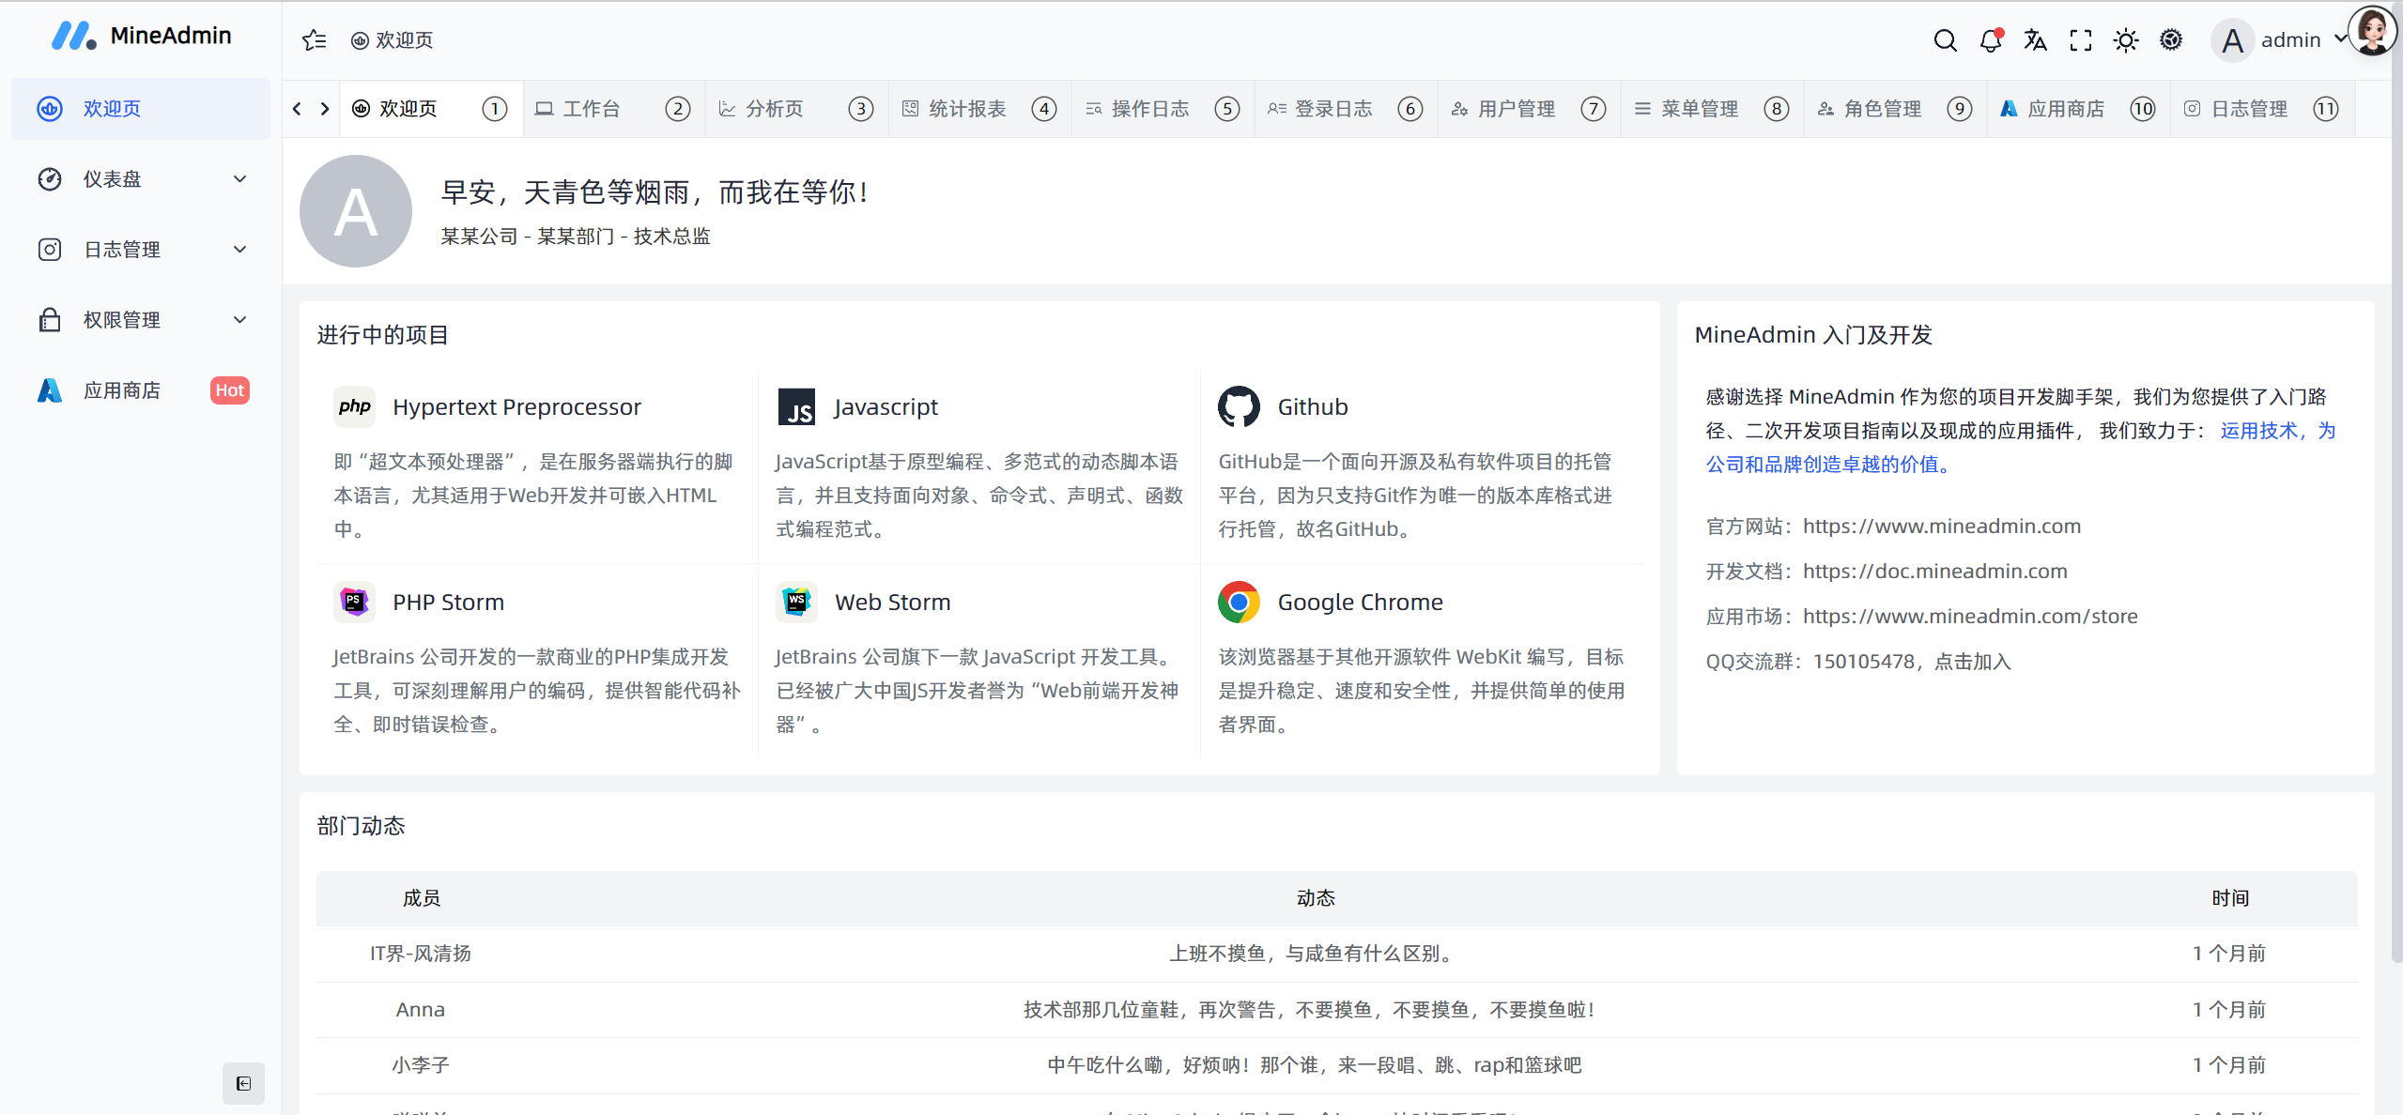The height and width of the screenshot is (1115, 2403).
Task: Expand the 权限管理 sidebar menu
Action: 141,320
